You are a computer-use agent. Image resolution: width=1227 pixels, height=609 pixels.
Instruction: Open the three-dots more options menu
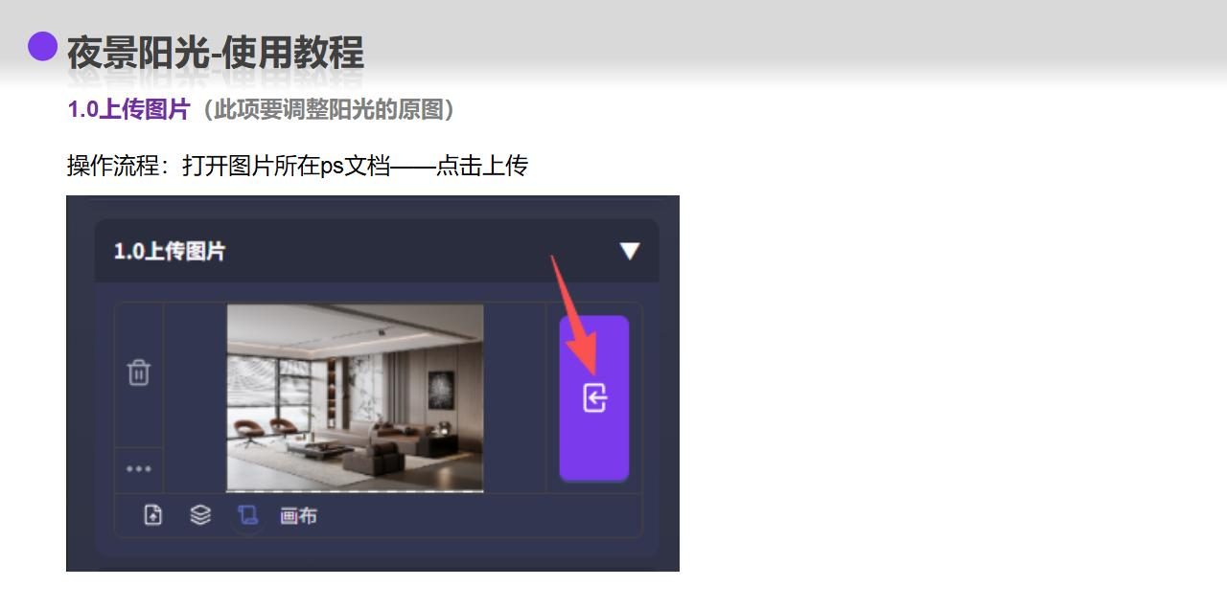pos(139,469)
